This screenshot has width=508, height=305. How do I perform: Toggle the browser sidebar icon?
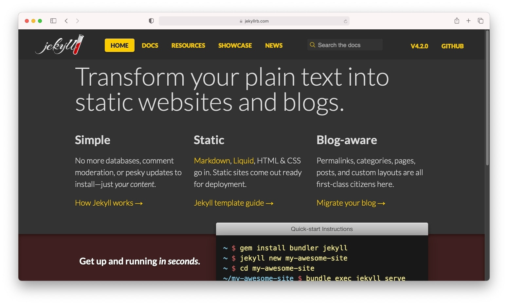[53, 21]
